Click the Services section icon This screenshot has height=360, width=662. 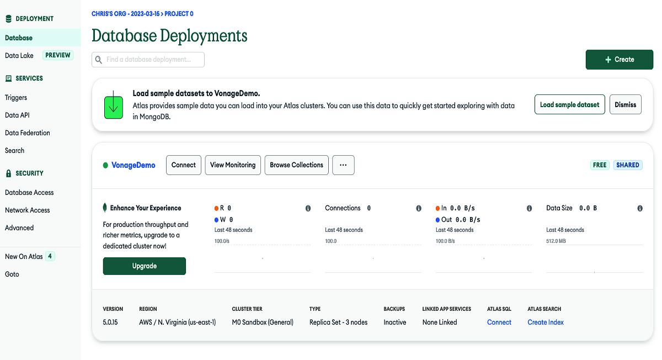click(x=8, y=78)
